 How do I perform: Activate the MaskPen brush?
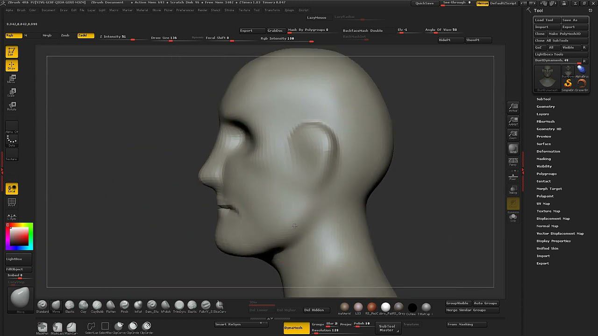(42, 327)
